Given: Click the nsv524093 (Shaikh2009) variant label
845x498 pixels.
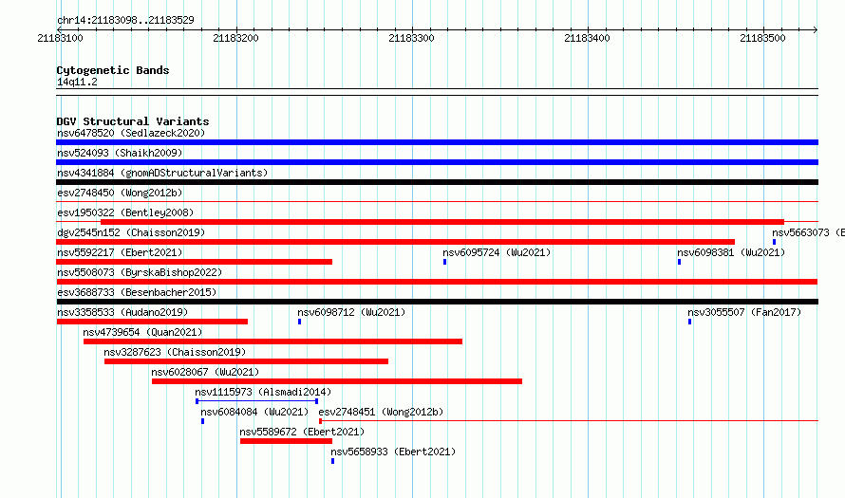Looking at the screenshot, I should point(120,153).
